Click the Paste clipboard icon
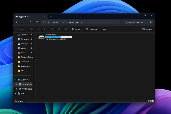This screenshot has width=171, height=114. point(45,29)
